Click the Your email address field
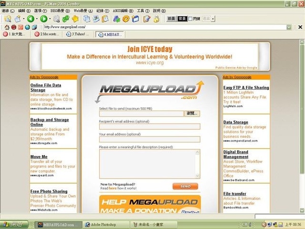This screenshot has width=305, height=229. (x=149, y=139)
